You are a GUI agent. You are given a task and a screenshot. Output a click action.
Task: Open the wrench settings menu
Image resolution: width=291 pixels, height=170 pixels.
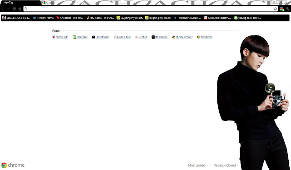(288, 9)
